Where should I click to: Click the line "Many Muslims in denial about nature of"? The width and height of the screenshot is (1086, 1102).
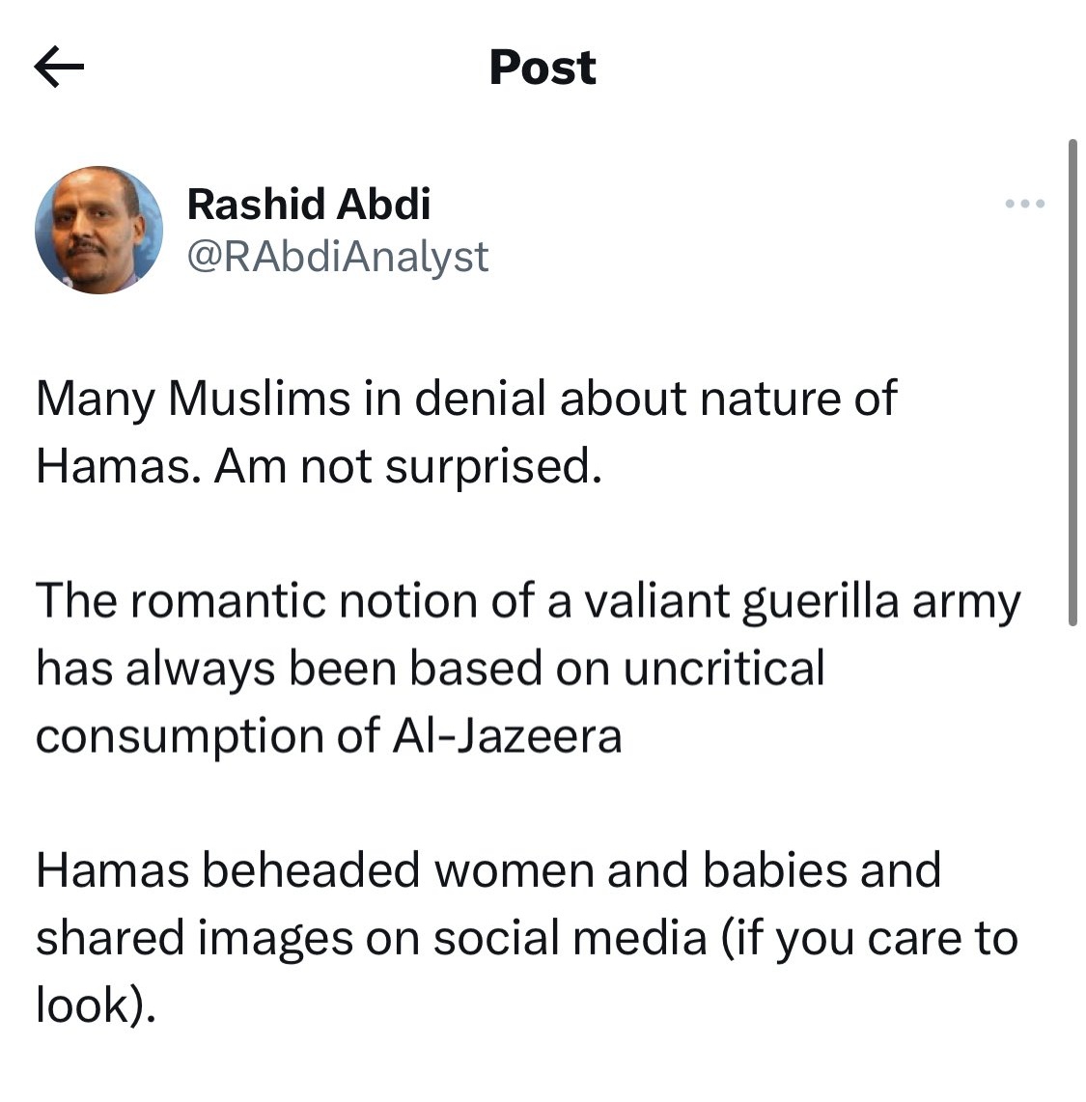pyautogui.click(x=466, y=399)
